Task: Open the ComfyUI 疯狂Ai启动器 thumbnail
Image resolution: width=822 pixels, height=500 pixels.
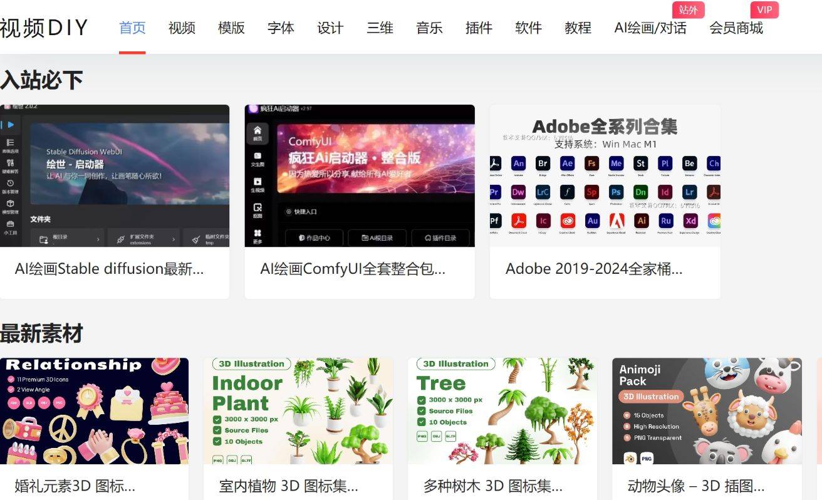Action: click(360, 175)
